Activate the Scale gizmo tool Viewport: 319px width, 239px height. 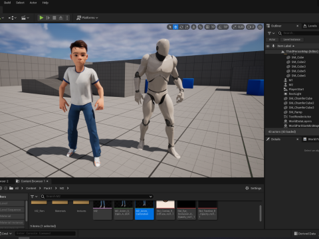[x=187, y=27]
